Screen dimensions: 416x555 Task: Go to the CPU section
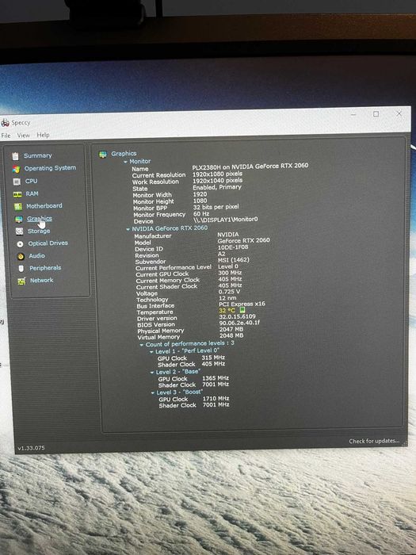(x=31, y=181)
